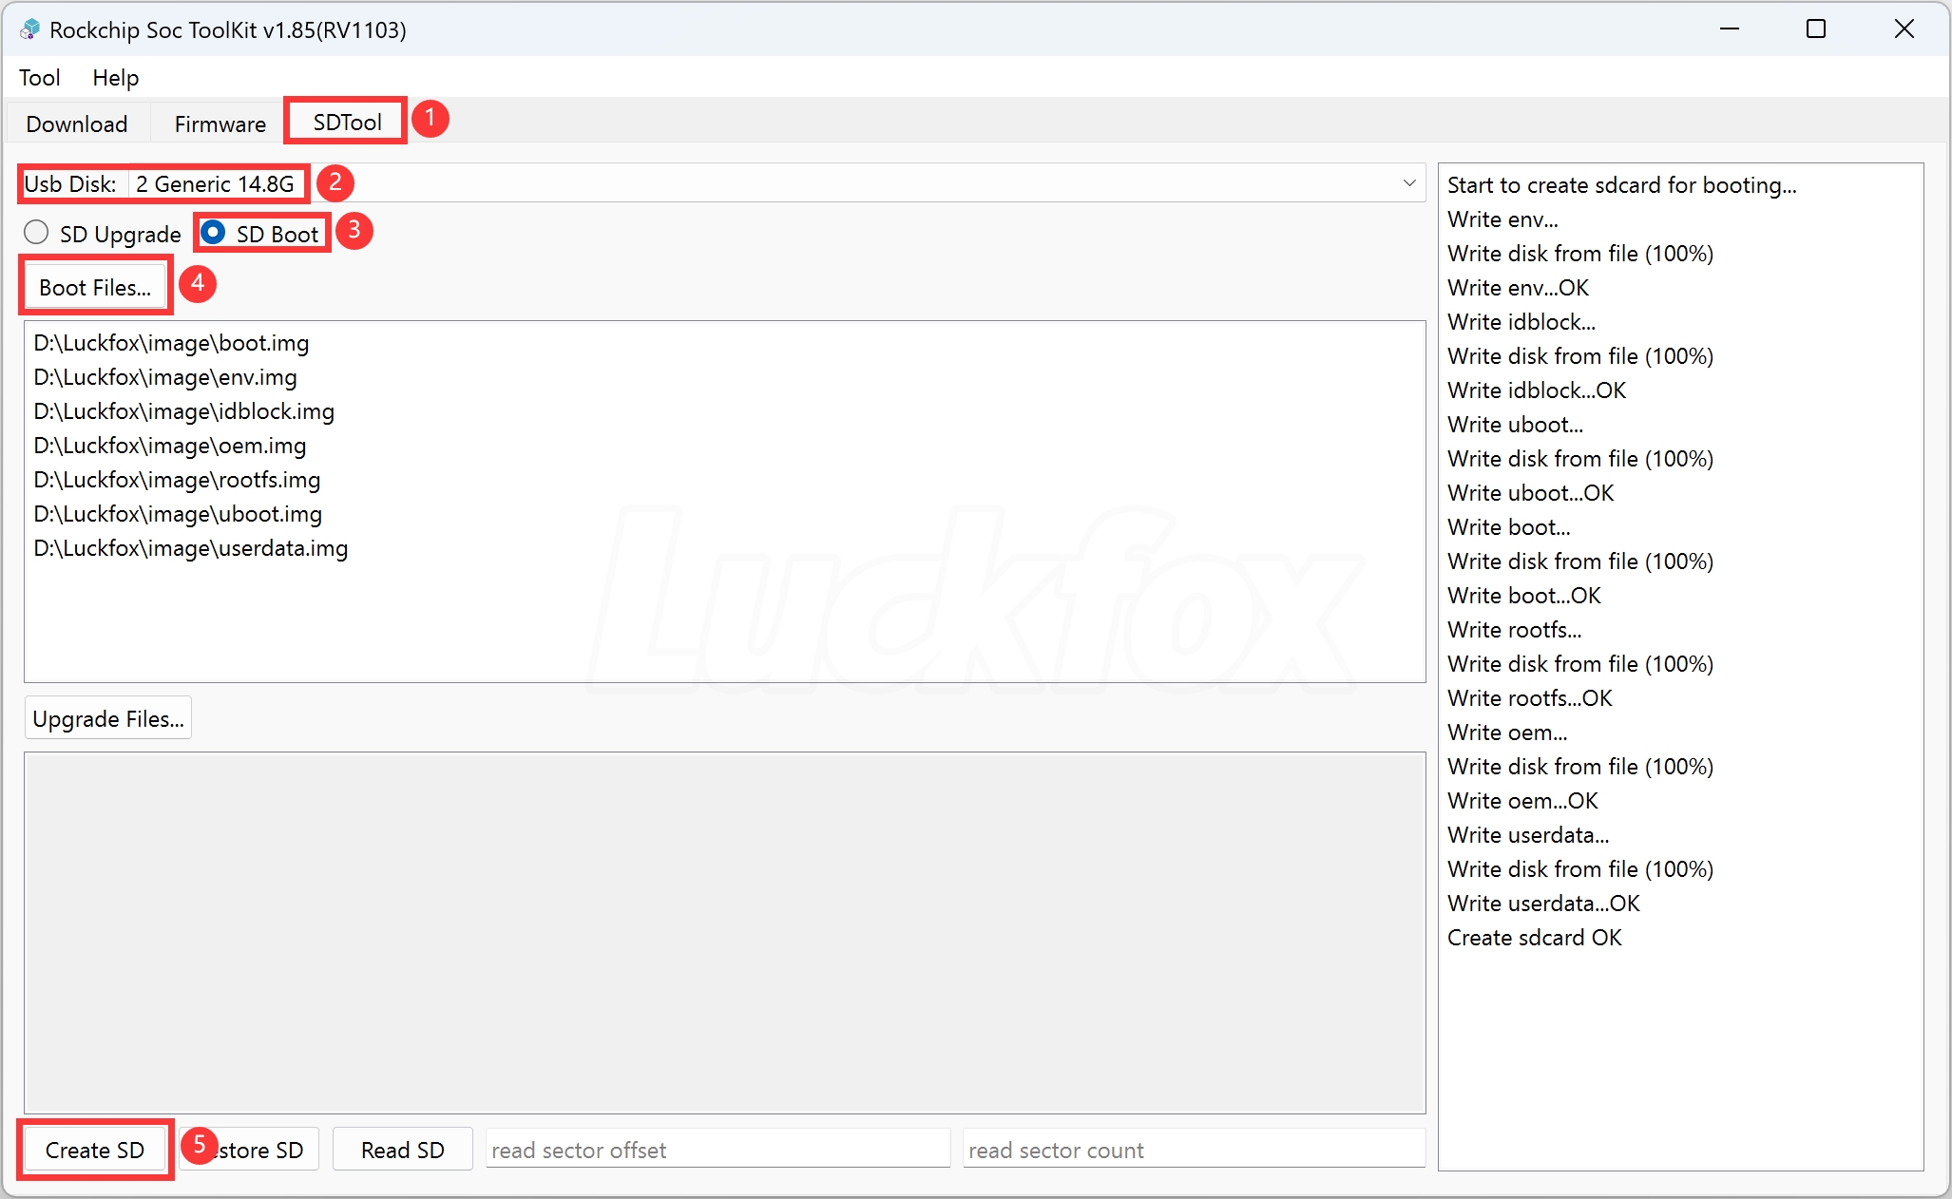Click the Create sdcard OK log line

[1534, 937]
